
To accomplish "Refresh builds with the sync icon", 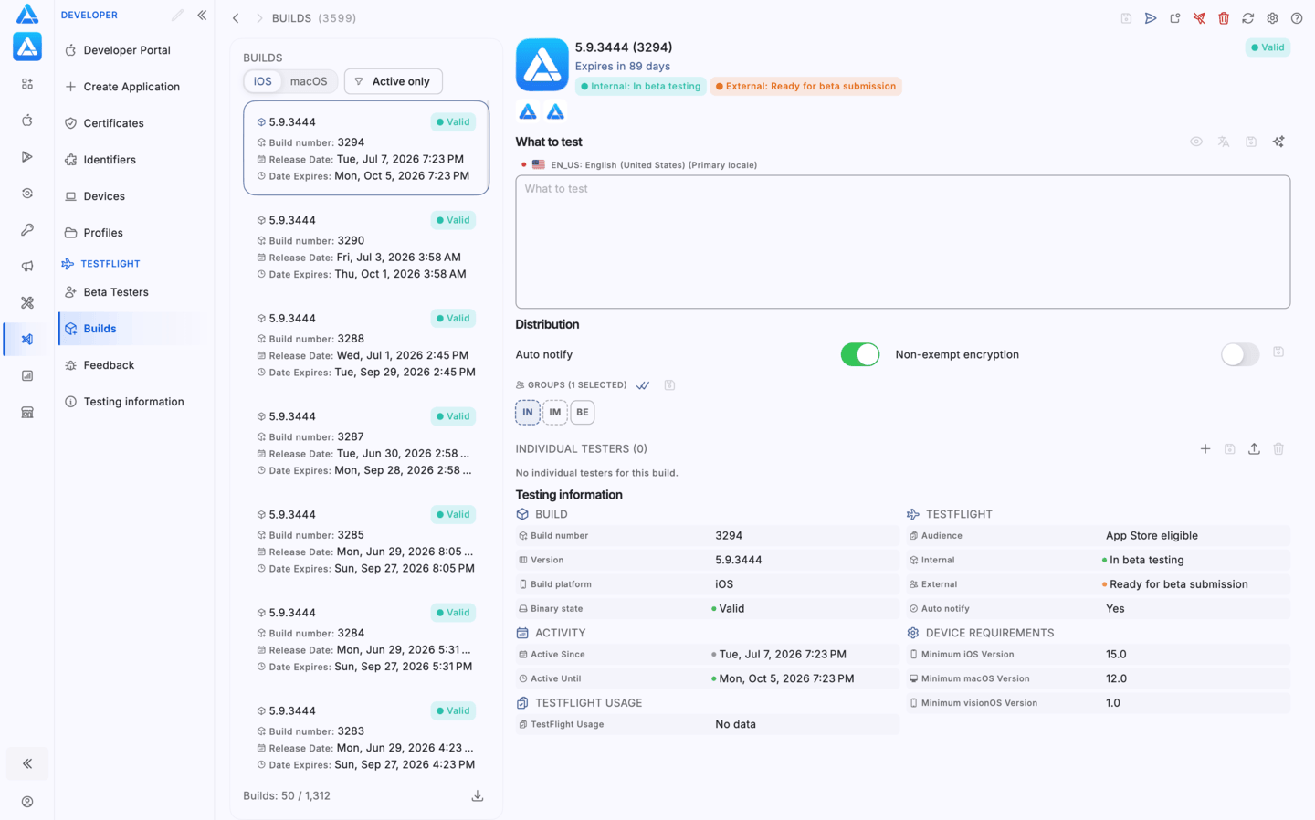I will (x=1248, y=18).
